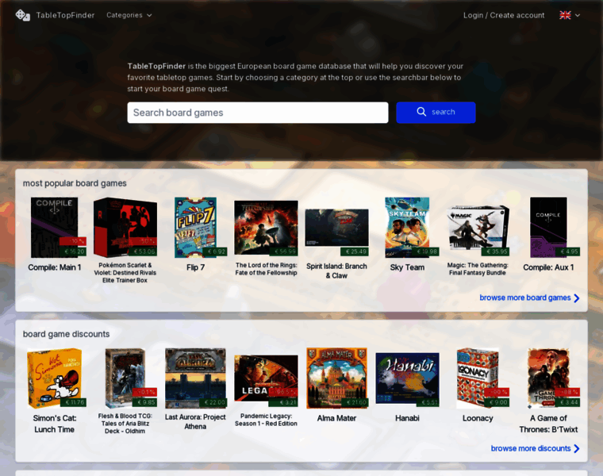Click the Sky Team title text

click(407, 267)
